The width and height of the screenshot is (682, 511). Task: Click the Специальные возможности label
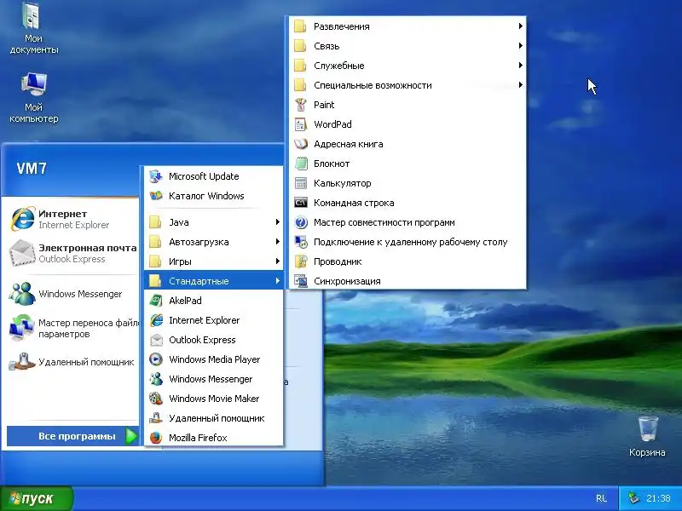pyautogui.click(x=373, y=85)
